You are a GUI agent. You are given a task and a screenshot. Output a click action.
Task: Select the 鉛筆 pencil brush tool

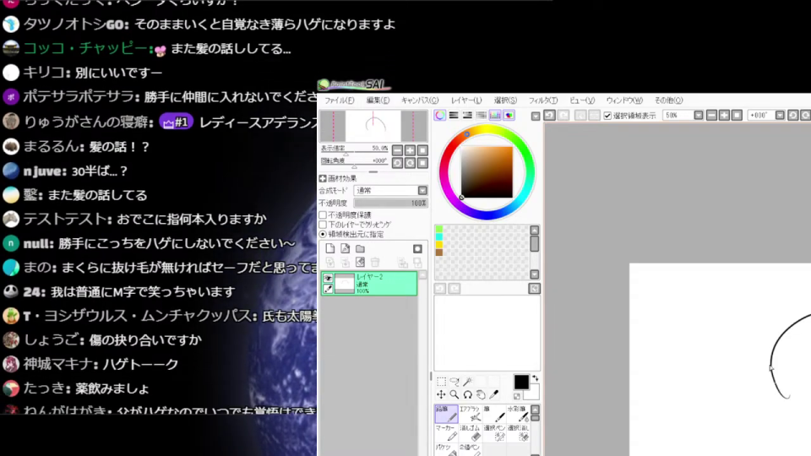(446, 414)
